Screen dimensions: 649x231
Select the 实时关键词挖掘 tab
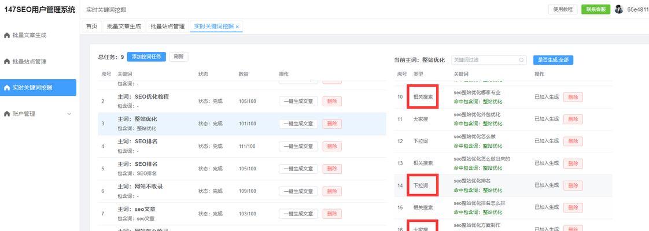click(213, 27)
